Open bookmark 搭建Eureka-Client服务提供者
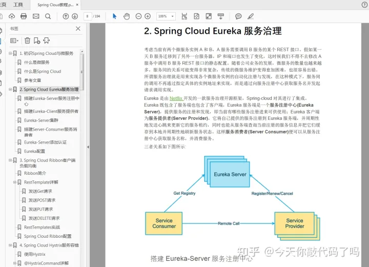Image resolution: width=369 pixels, height=267 pixels. point(51,111)
